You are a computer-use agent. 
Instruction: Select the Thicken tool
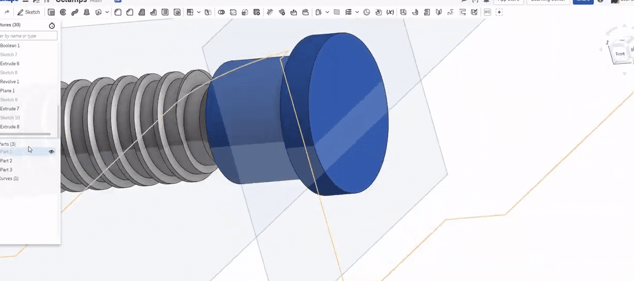click(98, 12)
